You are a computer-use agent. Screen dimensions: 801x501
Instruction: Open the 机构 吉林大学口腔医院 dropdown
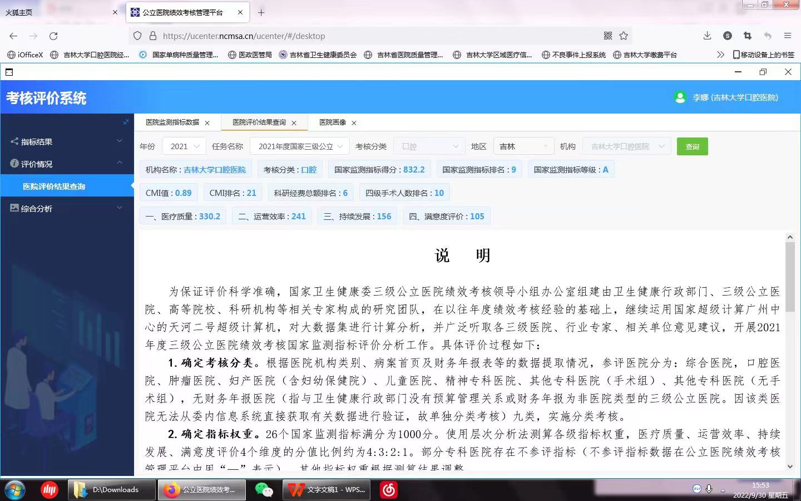tap(626, 146)
